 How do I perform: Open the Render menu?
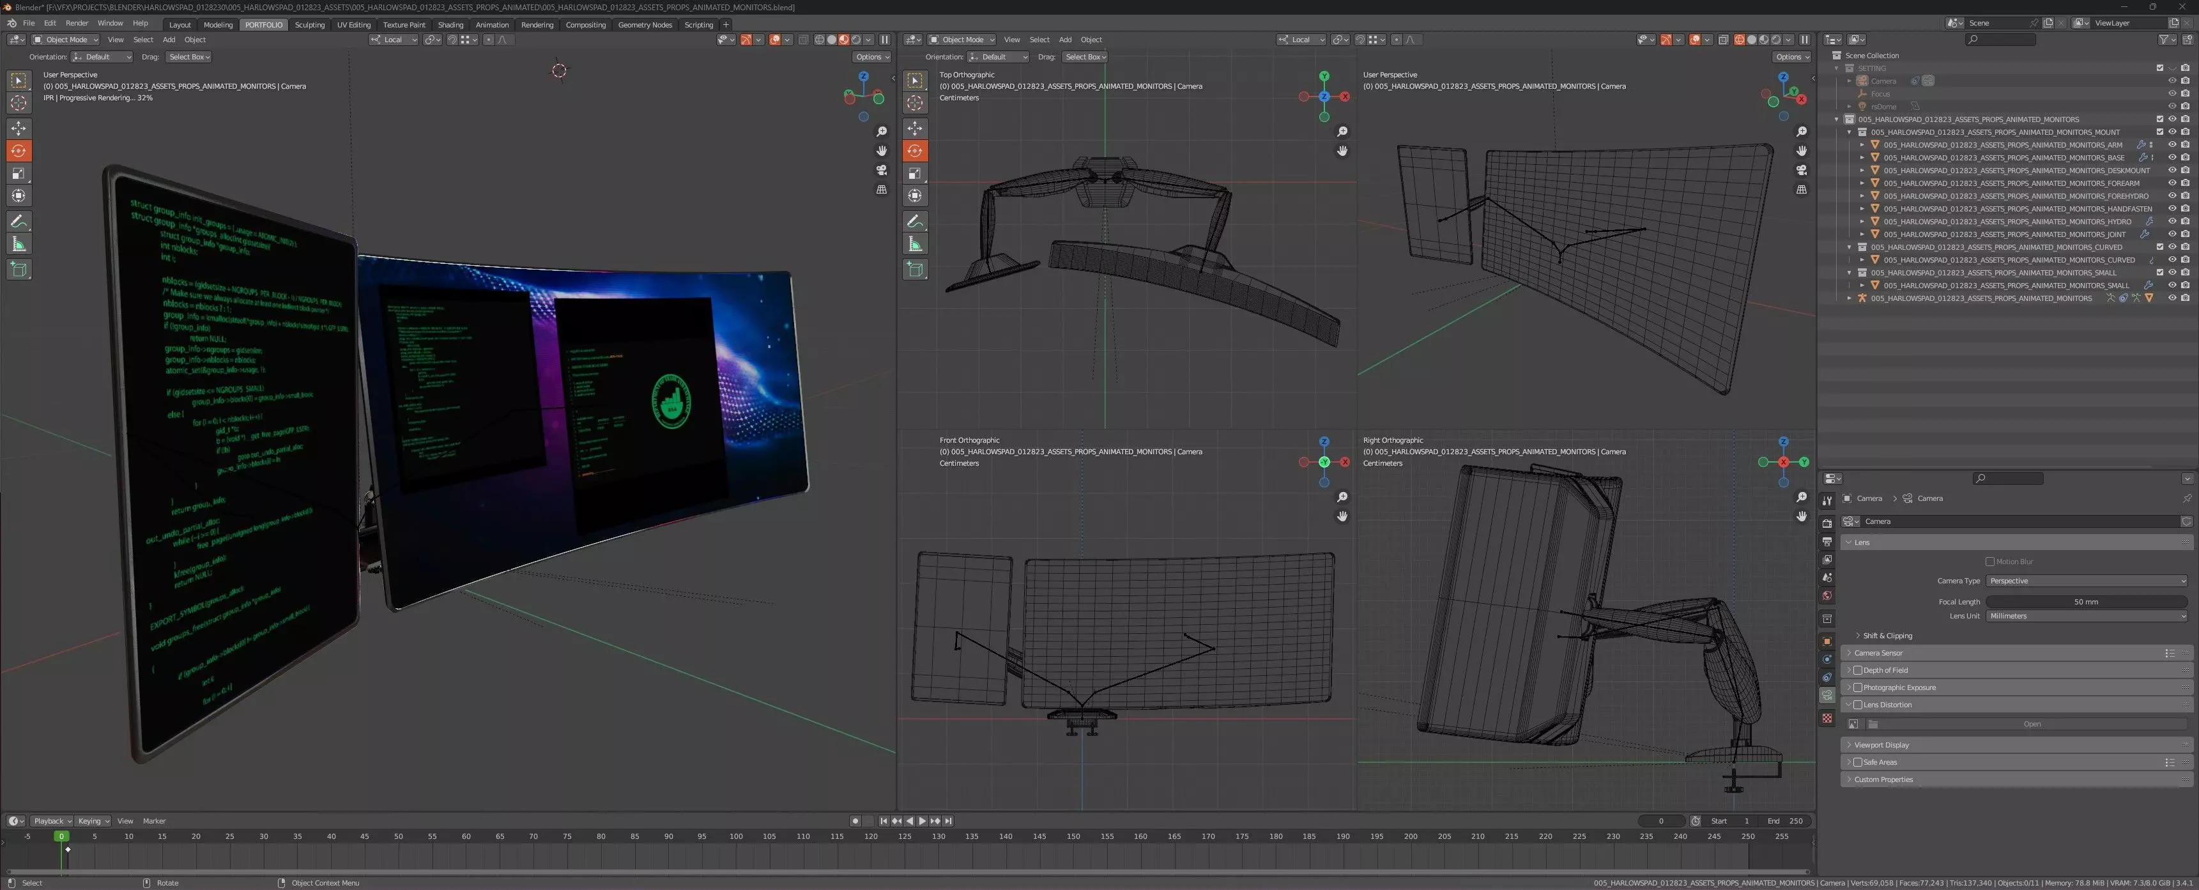point(77,23)
